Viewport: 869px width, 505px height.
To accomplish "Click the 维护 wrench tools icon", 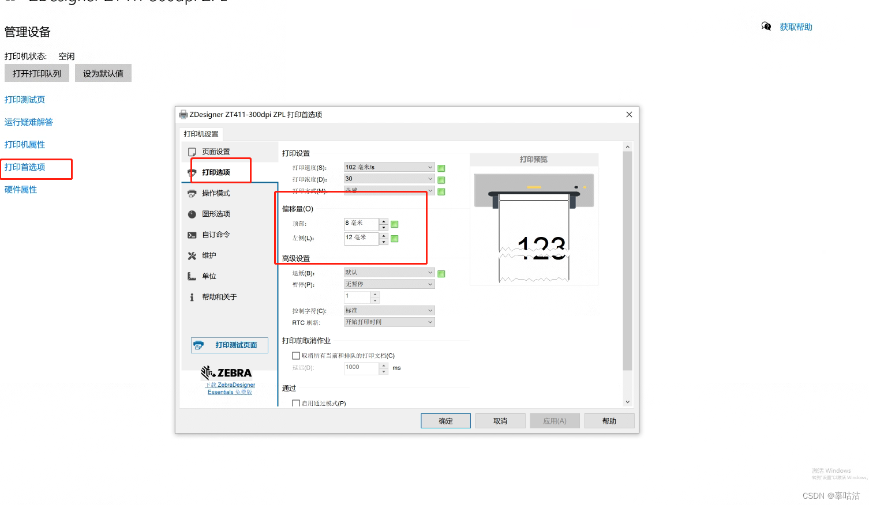I will (x=192, y=256).
